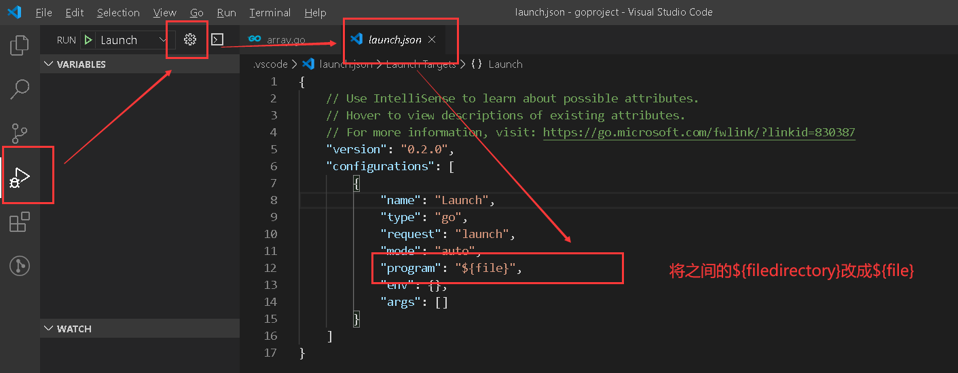Click the green Start Debugging play icon
958x373 pixels.
pos(88,40)
